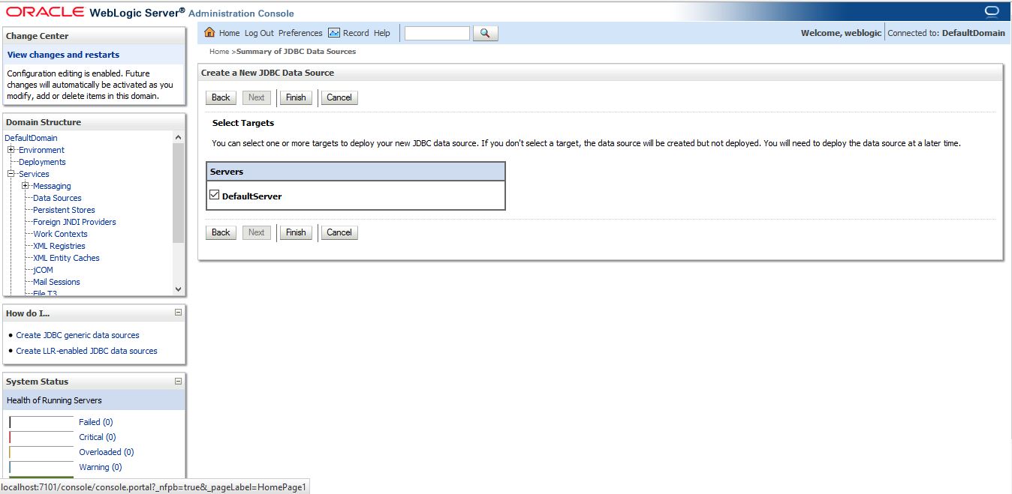Open the Log Out menu item
The image size is (1012, 494).
pyautogui.click(x=259, y=33)
